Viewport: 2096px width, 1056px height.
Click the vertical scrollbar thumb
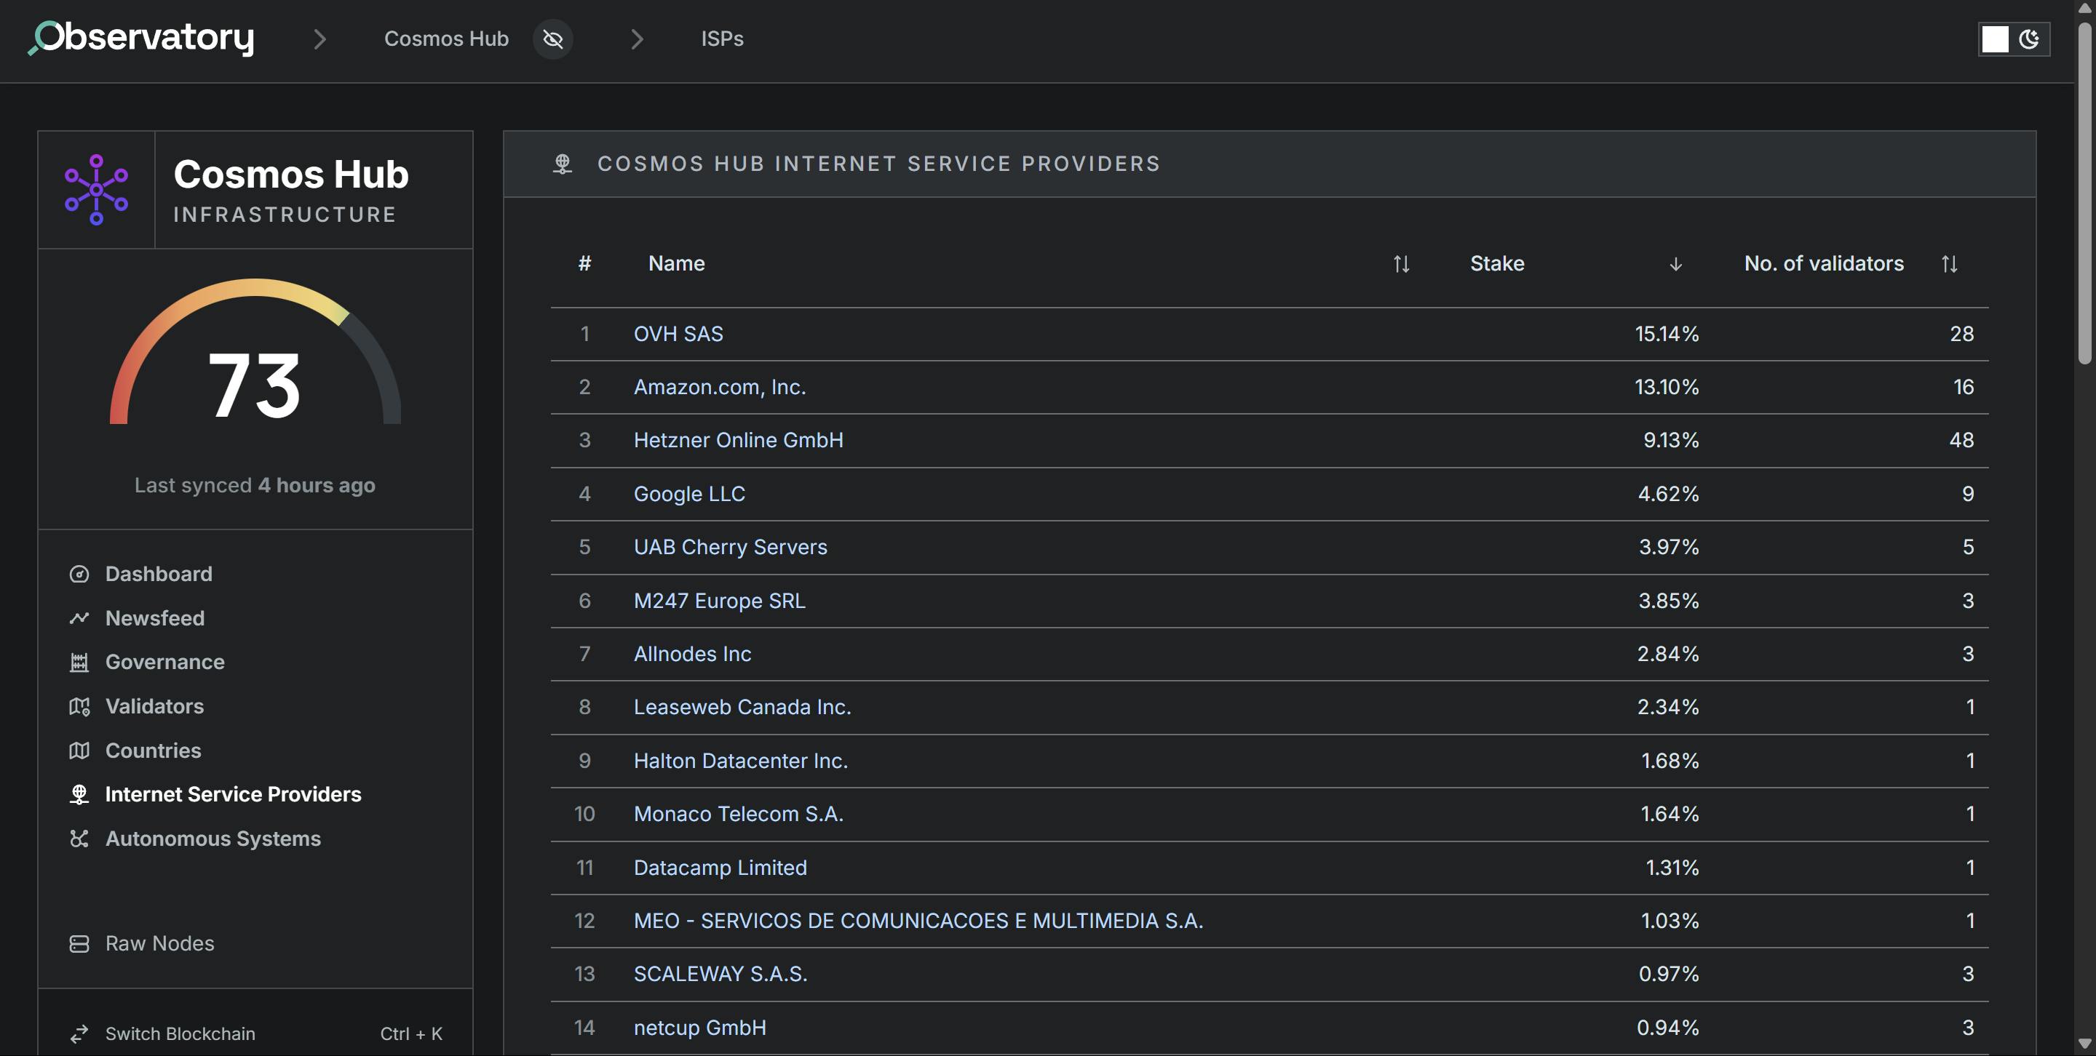click(2084, 191)
